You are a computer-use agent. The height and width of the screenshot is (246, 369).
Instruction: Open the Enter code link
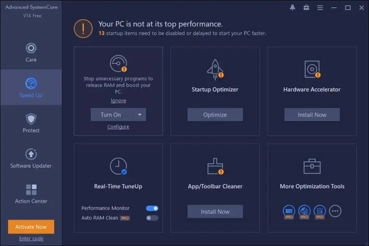click(x=31, y=238)
